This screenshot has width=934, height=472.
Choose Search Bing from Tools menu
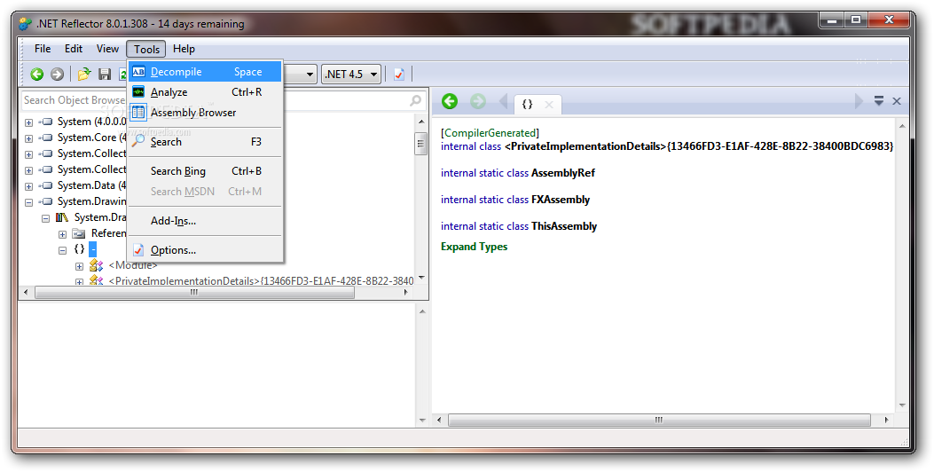(206, 171)
